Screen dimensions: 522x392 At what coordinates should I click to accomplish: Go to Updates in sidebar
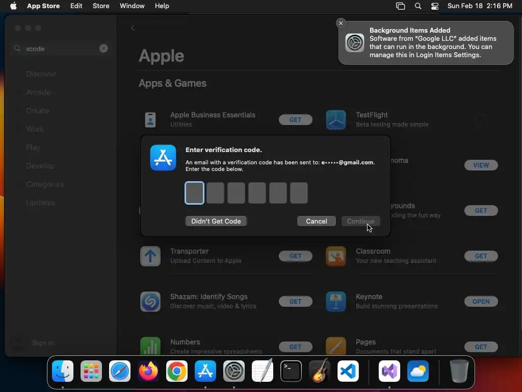[41, 202]
